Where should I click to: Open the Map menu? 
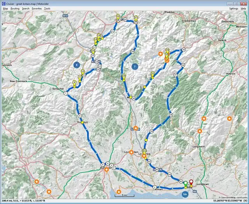click(5, 8)
